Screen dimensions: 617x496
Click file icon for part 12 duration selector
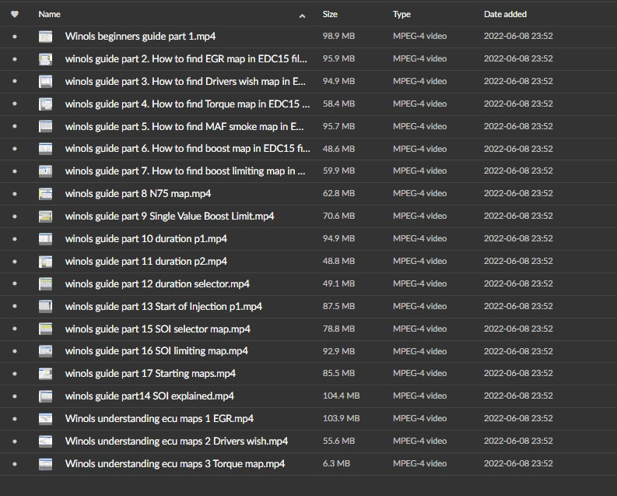tap(46, 283)
